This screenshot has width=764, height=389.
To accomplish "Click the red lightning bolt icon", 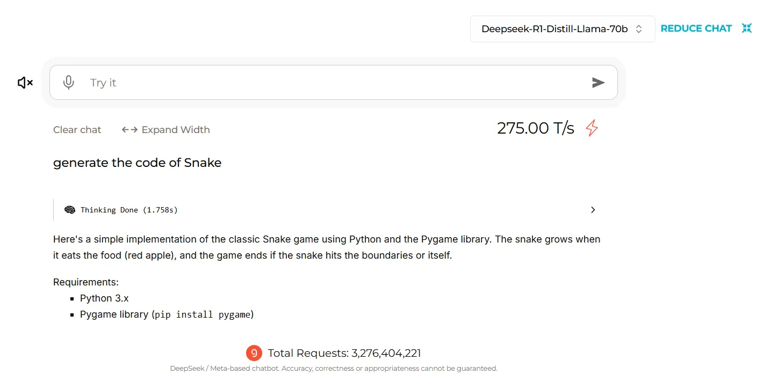I will [x=592, y=128].
